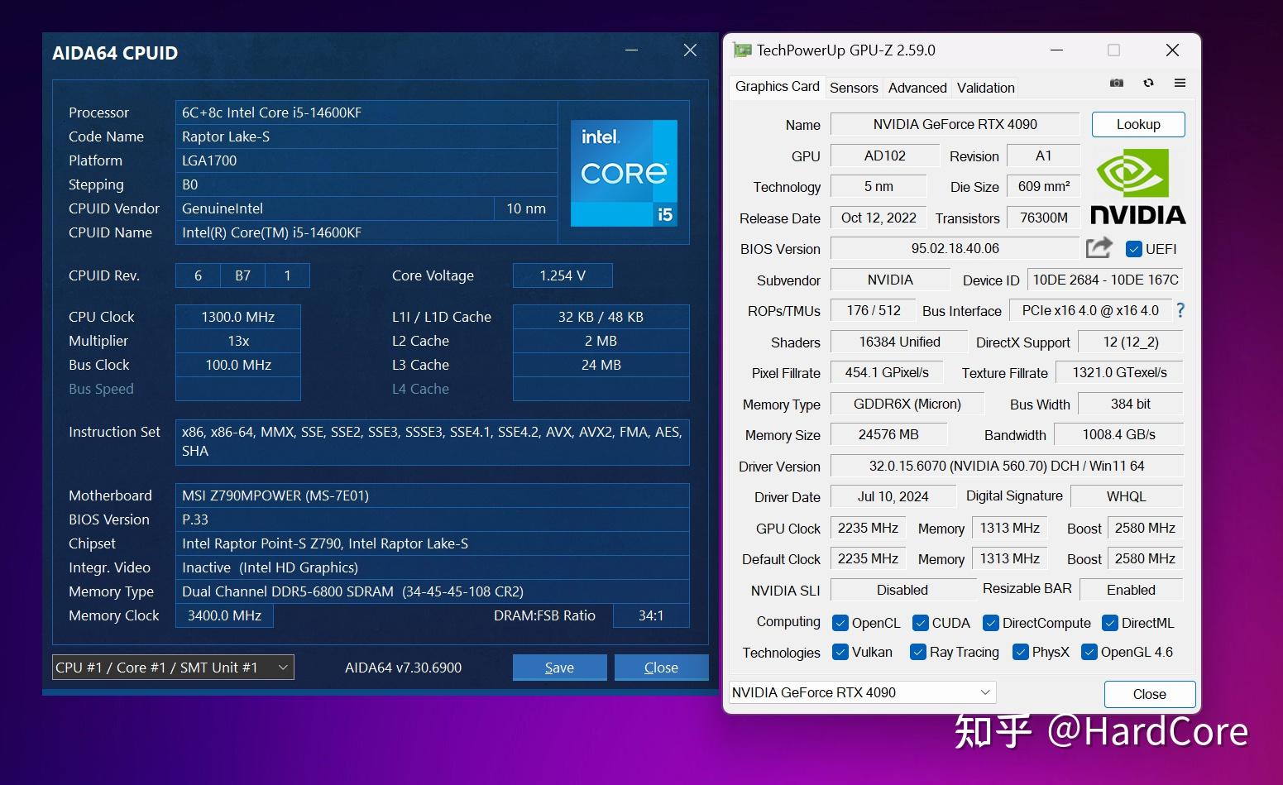The width and height of the screenshot is (1283, 785).
Task: Switch to the Graphics Card tab
Action: pos(777,86)
